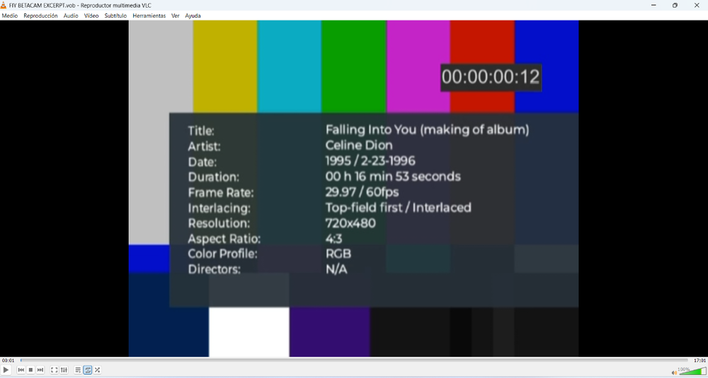Minimize the VLC window
This screenshot has width=708, height=378.
click(653, 6)
